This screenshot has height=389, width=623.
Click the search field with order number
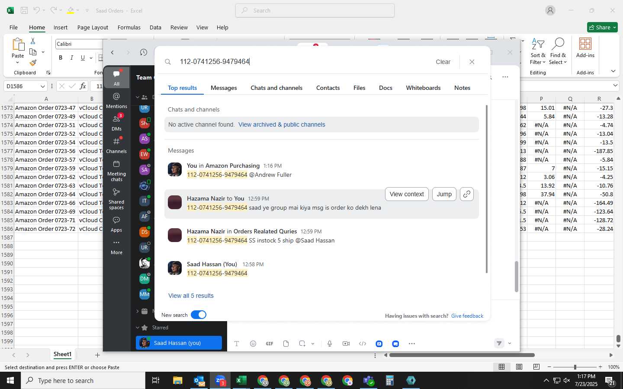pyautogui.click(x=303, y=62)
